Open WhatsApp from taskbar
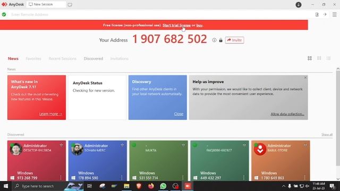 click(x=163, y=186)
